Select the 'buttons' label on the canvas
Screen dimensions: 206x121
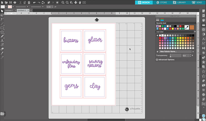(x=71, y=40)
